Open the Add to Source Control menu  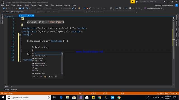click(167, 93)
